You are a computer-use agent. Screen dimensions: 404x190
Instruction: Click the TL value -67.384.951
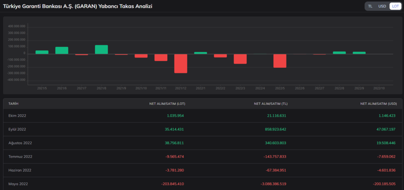click(276, 170)
